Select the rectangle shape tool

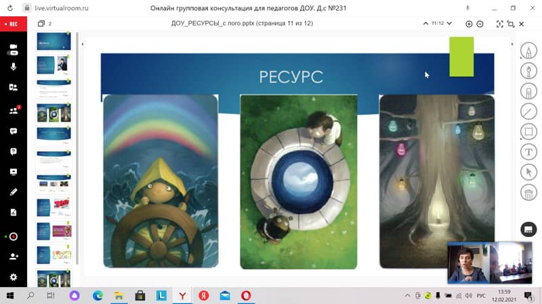click(x=528, y=132)
